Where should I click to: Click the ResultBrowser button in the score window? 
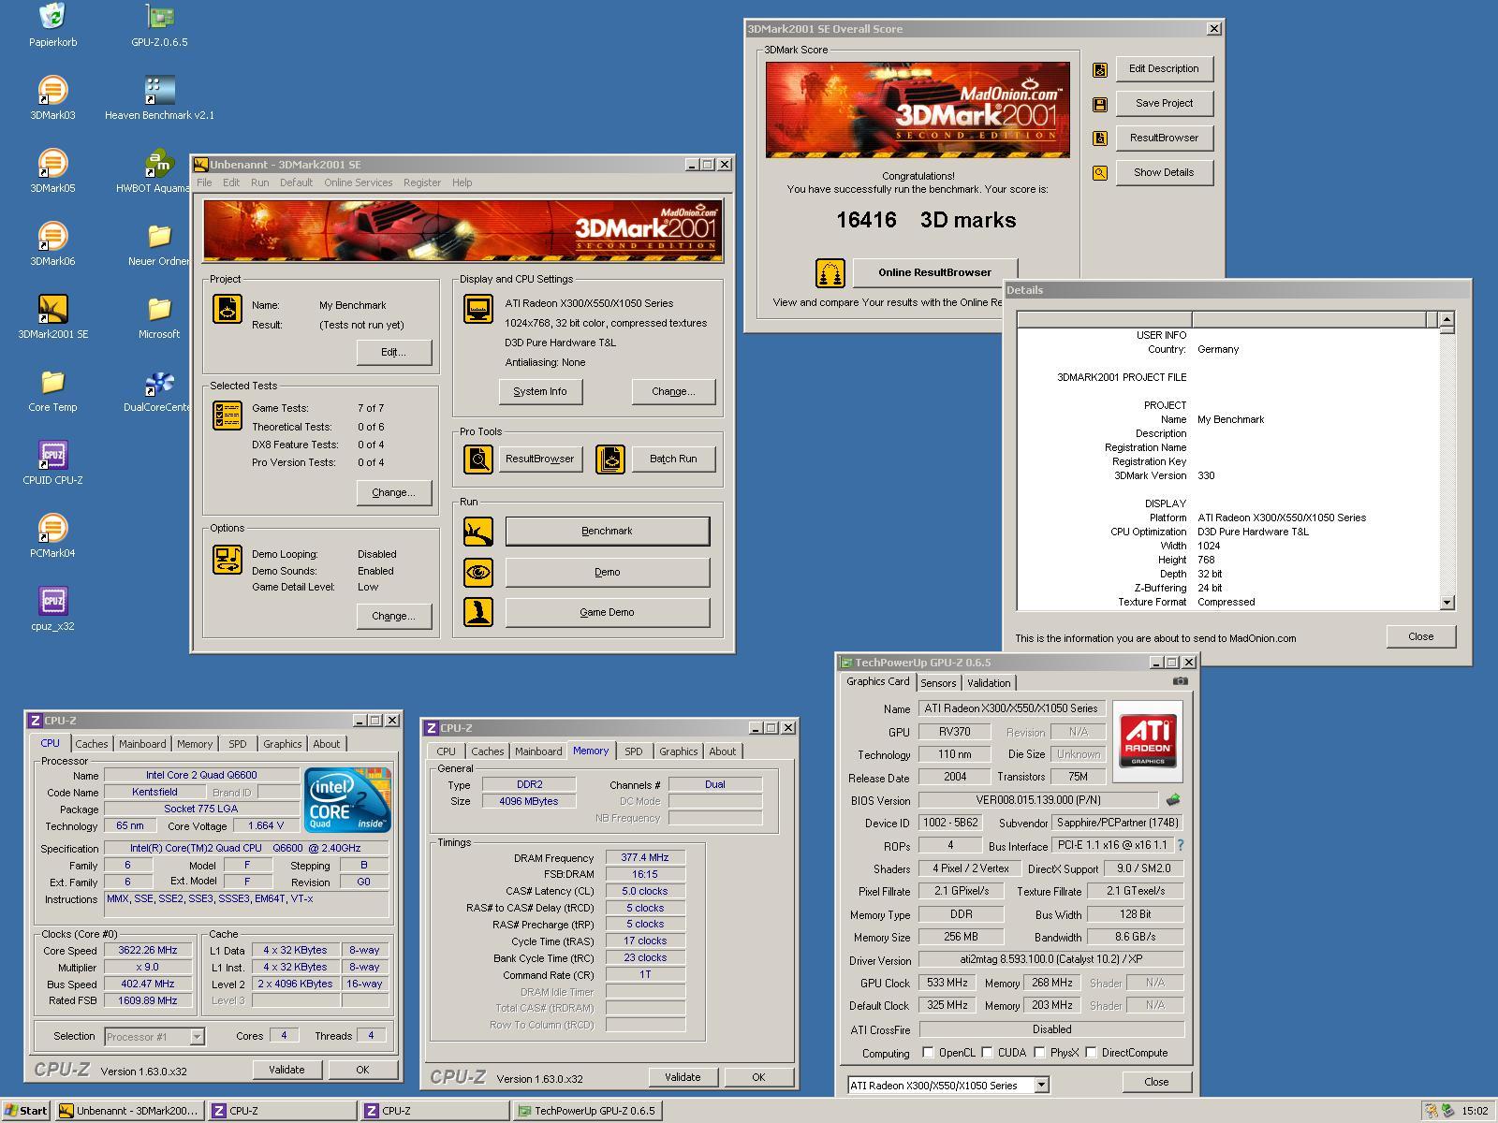tap(1164, 138)
